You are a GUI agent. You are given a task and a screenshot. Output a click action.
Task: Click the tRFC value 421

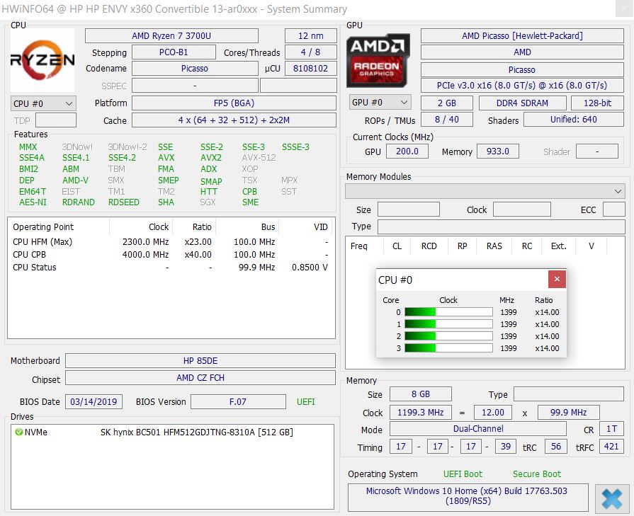tap(611, 446)
